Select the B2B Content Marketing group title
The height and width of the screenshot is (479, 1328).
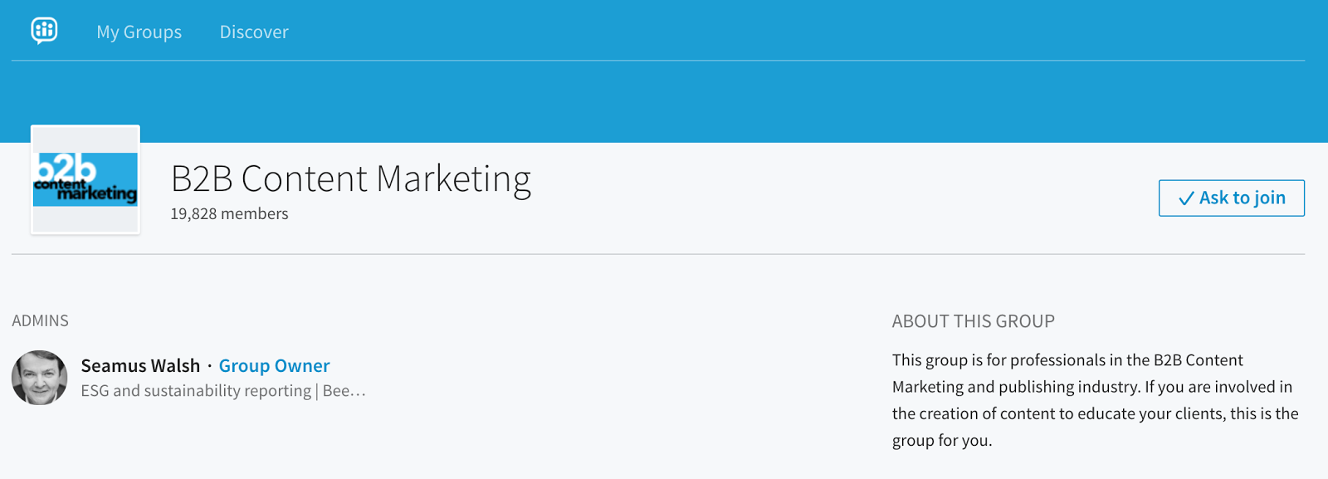[x=350, y=179]
